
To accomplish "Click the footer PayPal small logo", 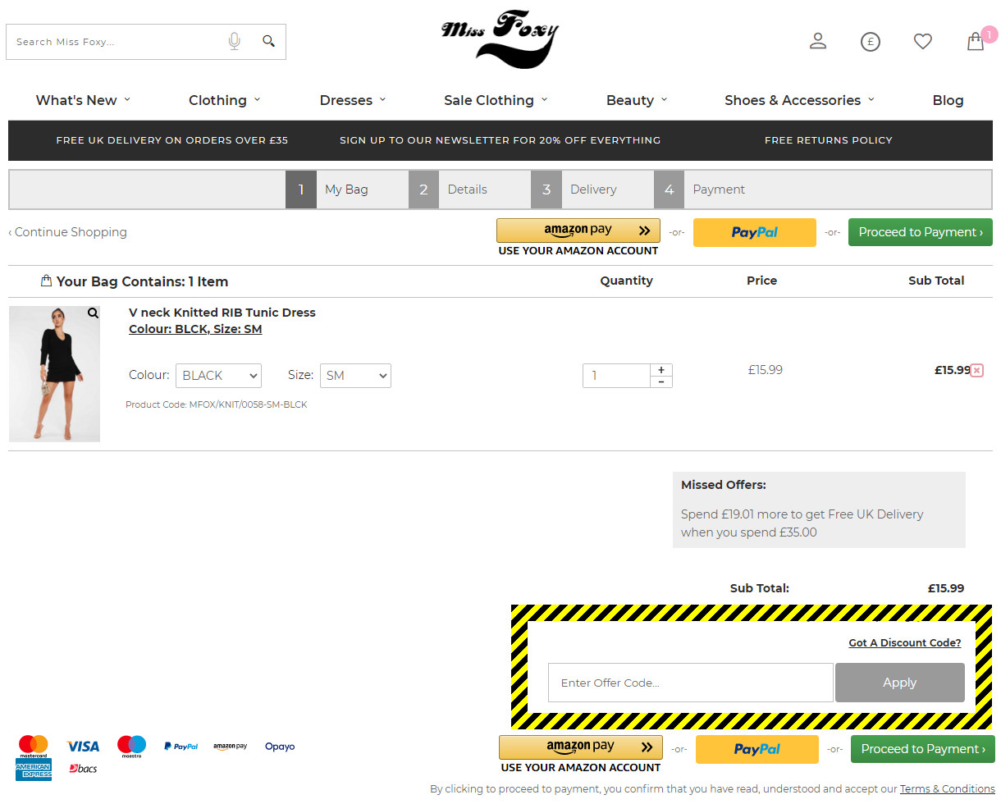I will point(181,747).
